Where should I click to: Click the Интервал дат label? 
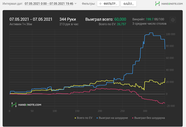(13, 4)
